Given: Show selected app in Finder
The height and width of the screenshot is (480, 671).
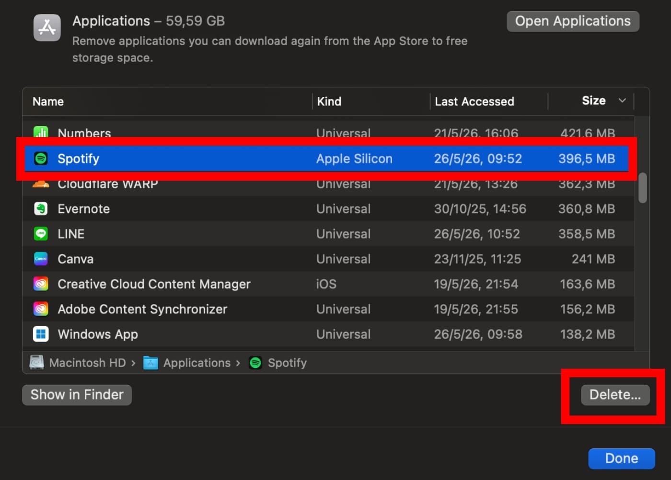Looking at the screenshot, I should [77, 395].
